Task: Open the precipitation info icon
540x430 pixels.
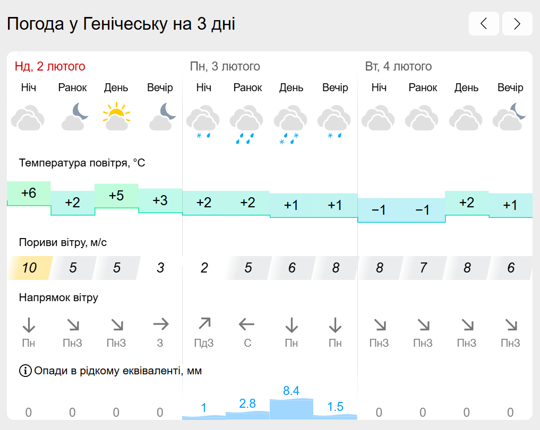Action: [25, 371]
